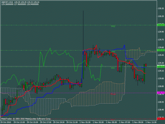Image resolution: width=165 pixels, height=124 pixels.
Task: Click the 129.90 price scale label
Action: tap(161, 32)
